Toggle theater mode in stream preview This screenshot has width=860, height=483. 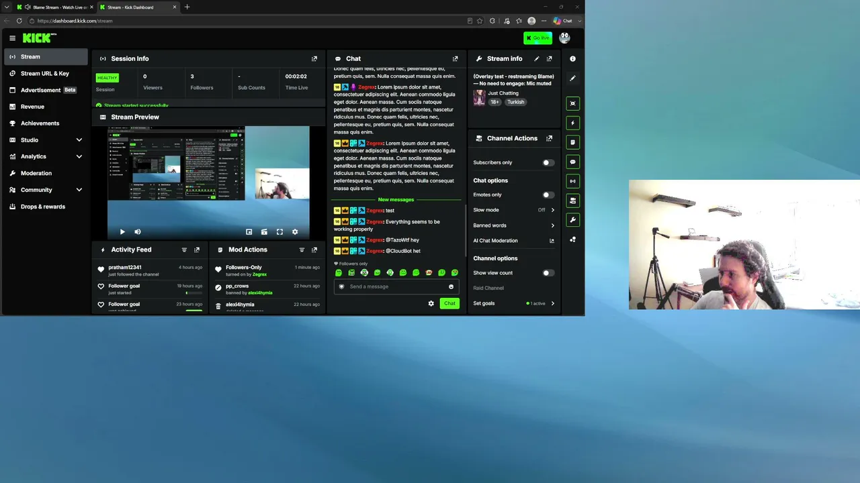point(264,232)
